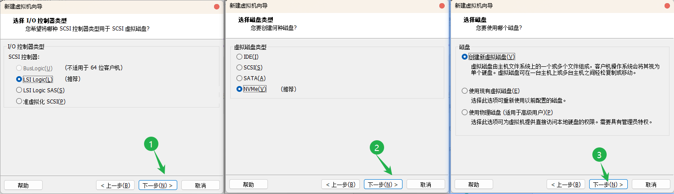This screenshot has height=194, width=674.
Task: Click the description 选择此选项可重新使用以前配置的磁盘
Action: pyautogui.click(x=519, y=101)
